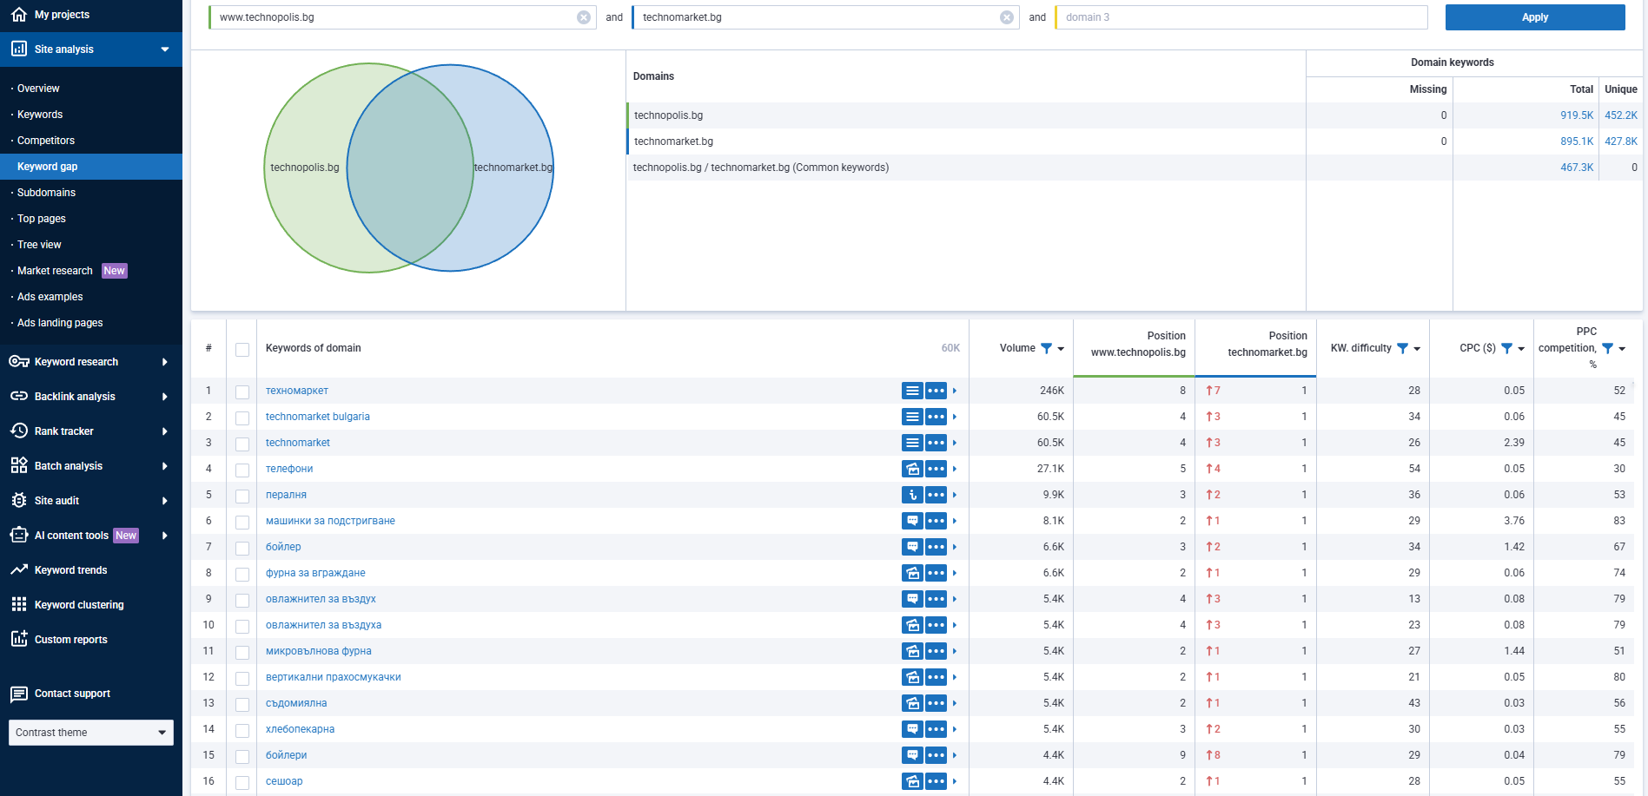Click the Site audit bug icon
This screenshot has height=796, width=1648.
pyautogui.click(x=19, y=501)
